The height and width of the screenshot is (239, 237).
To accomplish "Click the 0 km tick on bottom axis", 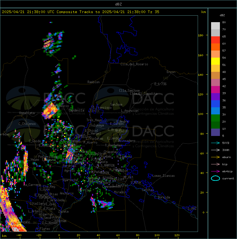I will point(59,235).
